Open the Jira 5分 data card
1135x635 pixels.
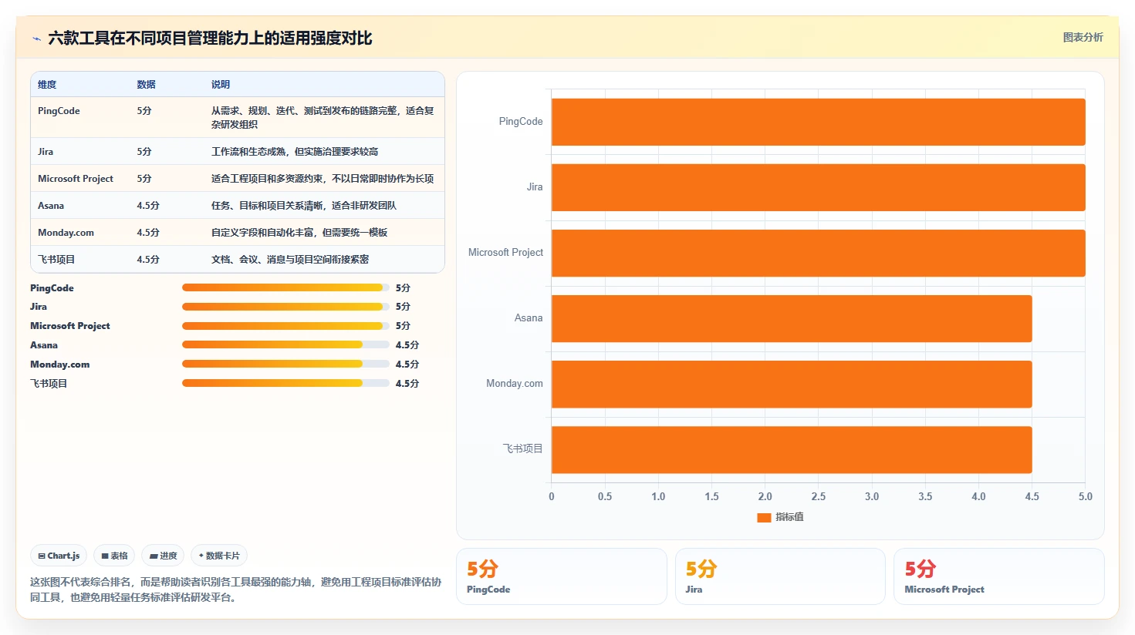tap(780, 576)
